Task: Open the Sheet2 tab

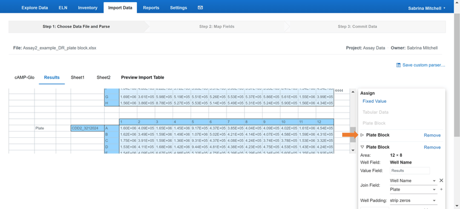Action: 103,78
